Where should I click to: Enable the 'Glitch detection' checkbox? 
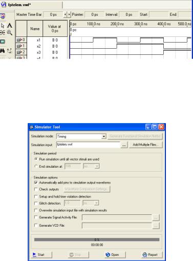coord(36,203)
